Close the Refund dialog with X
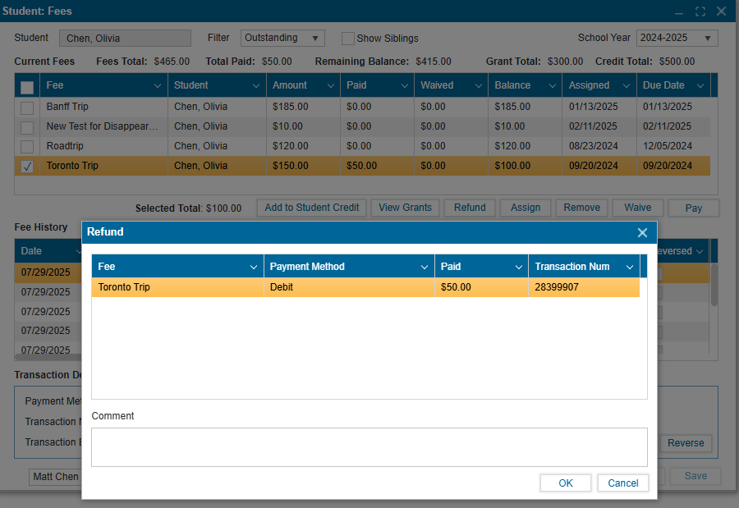This screenshot has height=508, width=739. [642, 232]
